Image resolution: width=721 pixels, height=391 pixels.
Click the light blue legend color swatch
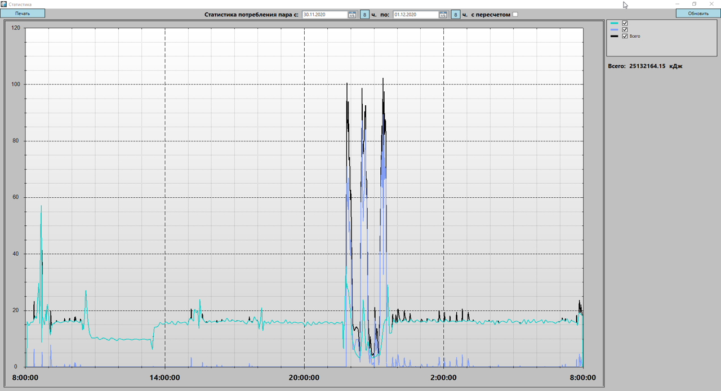615,30
